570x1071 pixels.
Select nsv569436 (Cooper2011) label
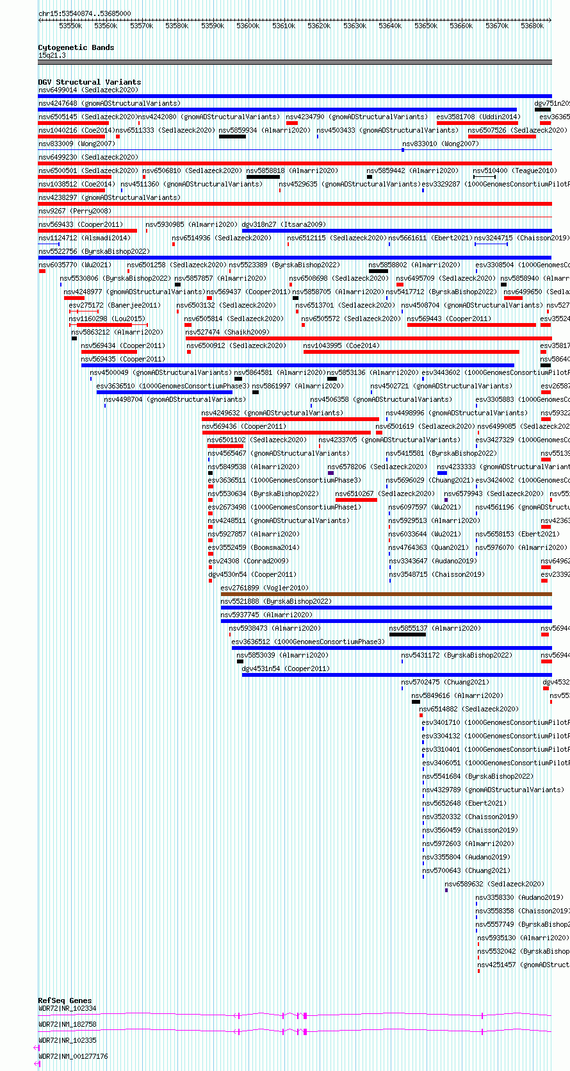(x=244, y=426)
